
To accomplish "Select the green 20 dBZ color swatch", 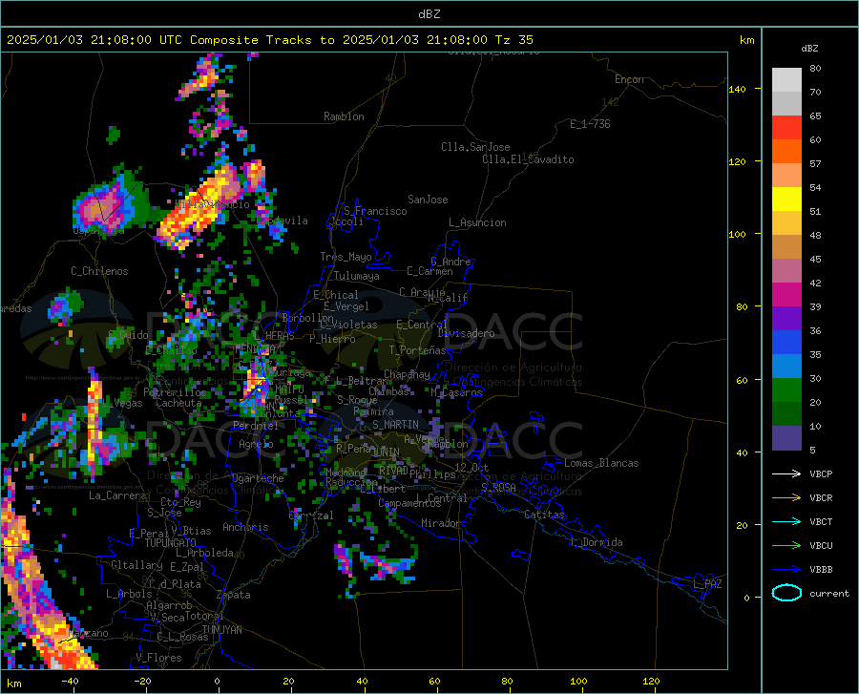I will pyautogui.click(x=786, y=390).
